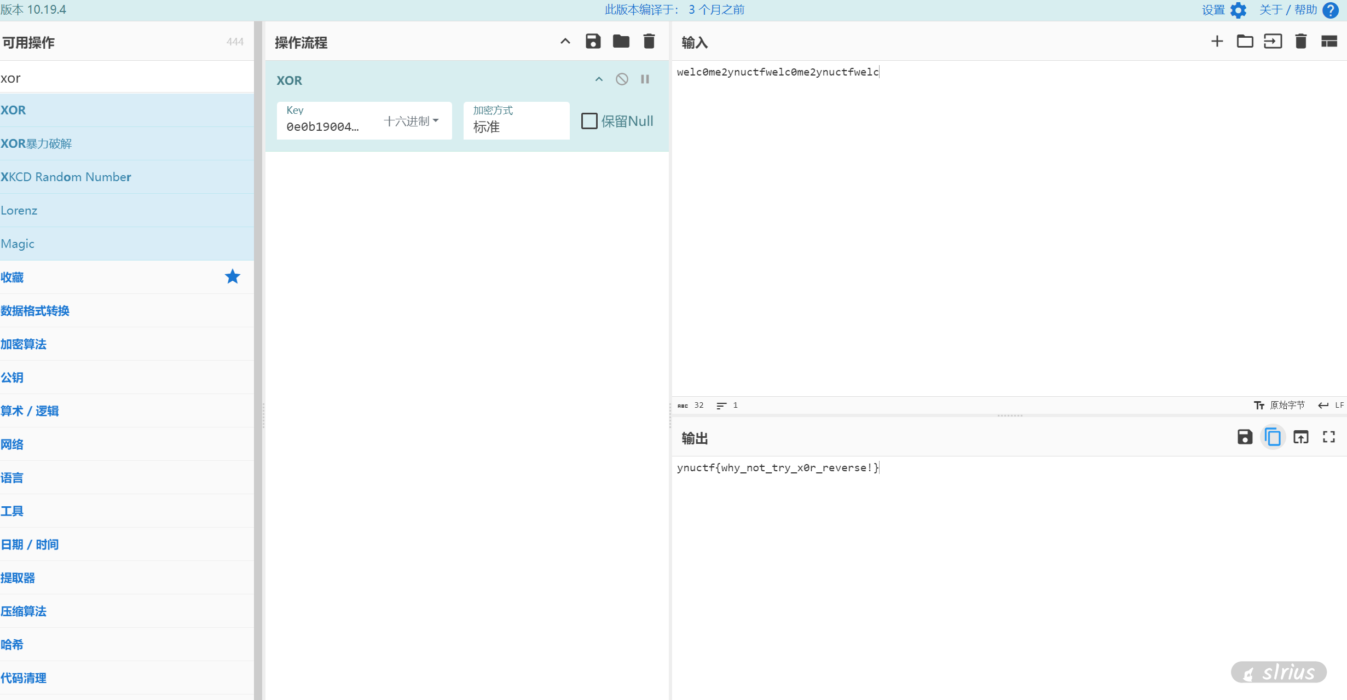Add a new input tab

[1217, 42]
